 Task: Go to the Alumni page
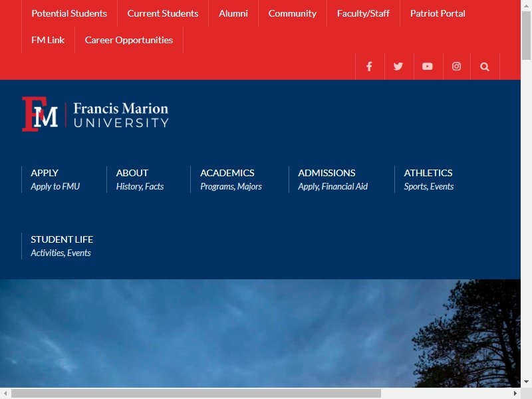pos(233,13)
